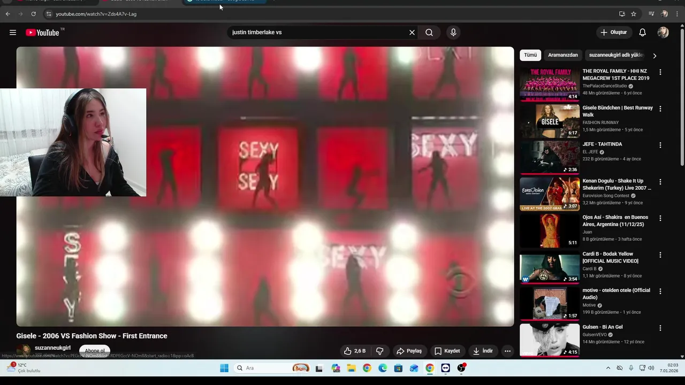Open Gulsen Bi An Gel thumbnail

pos(550,340)
